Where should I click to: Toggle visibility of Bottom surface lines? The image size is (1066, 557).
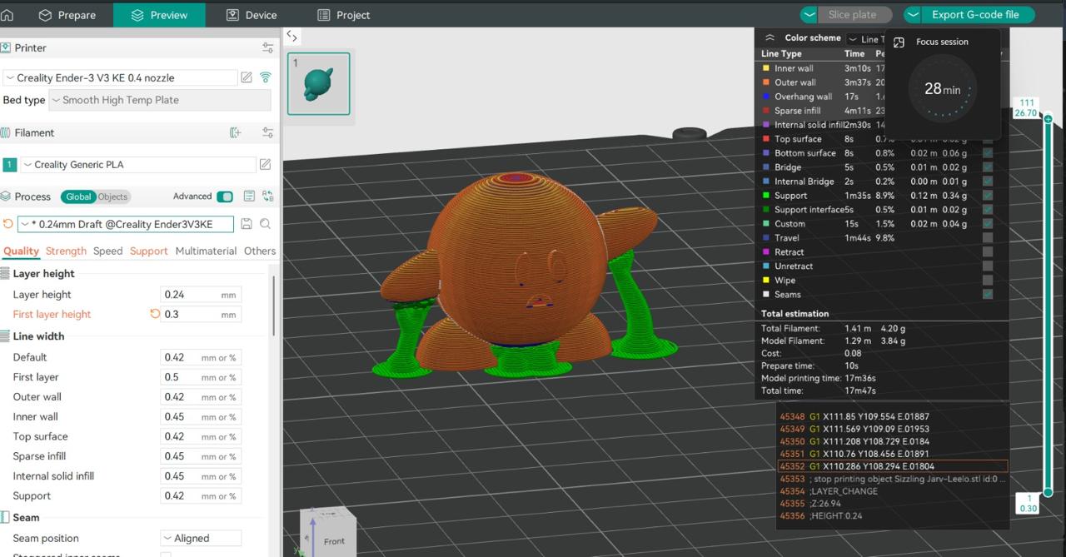point(987,153)
